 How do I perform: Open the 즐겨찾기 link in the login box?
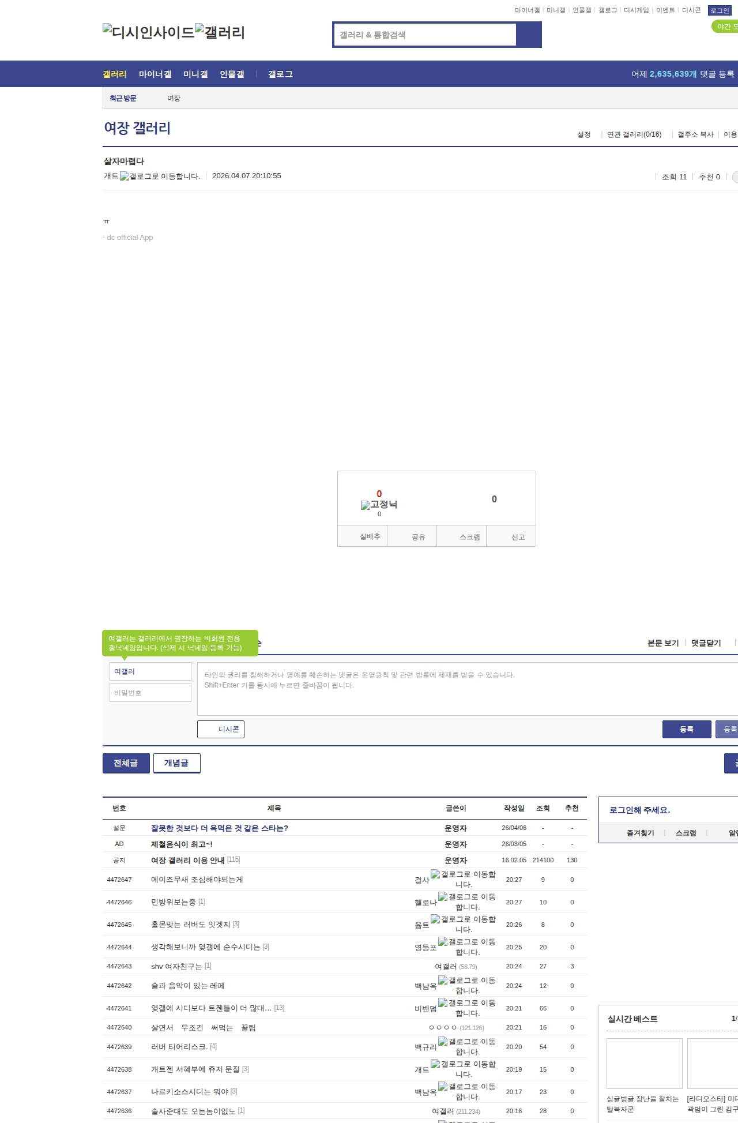point(641,833)
